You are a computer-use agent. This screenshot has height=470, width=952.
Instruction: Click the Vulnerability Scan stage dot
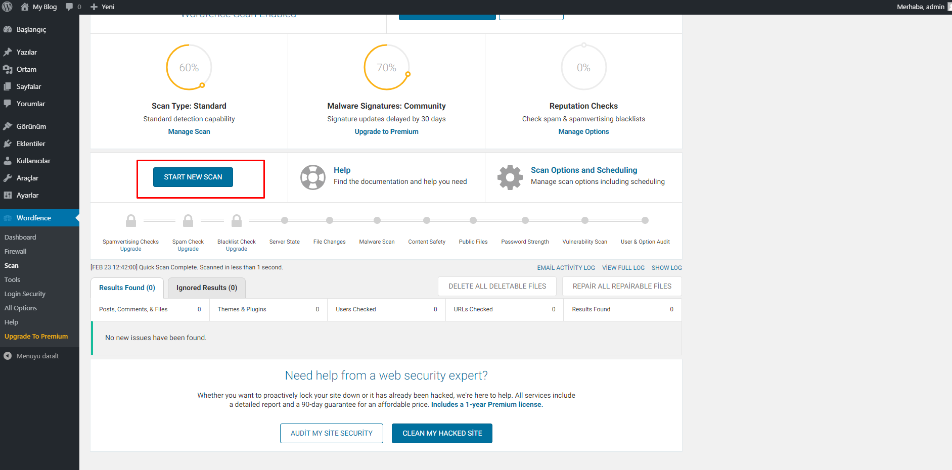coord(585,220)
